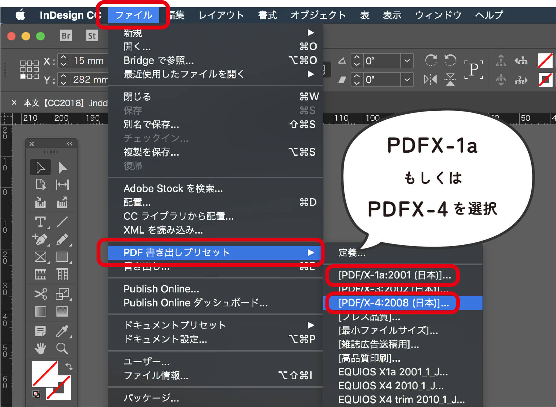Select the Page tool
The height and width of the screenshot is (407, 556).
click(40, 185)
